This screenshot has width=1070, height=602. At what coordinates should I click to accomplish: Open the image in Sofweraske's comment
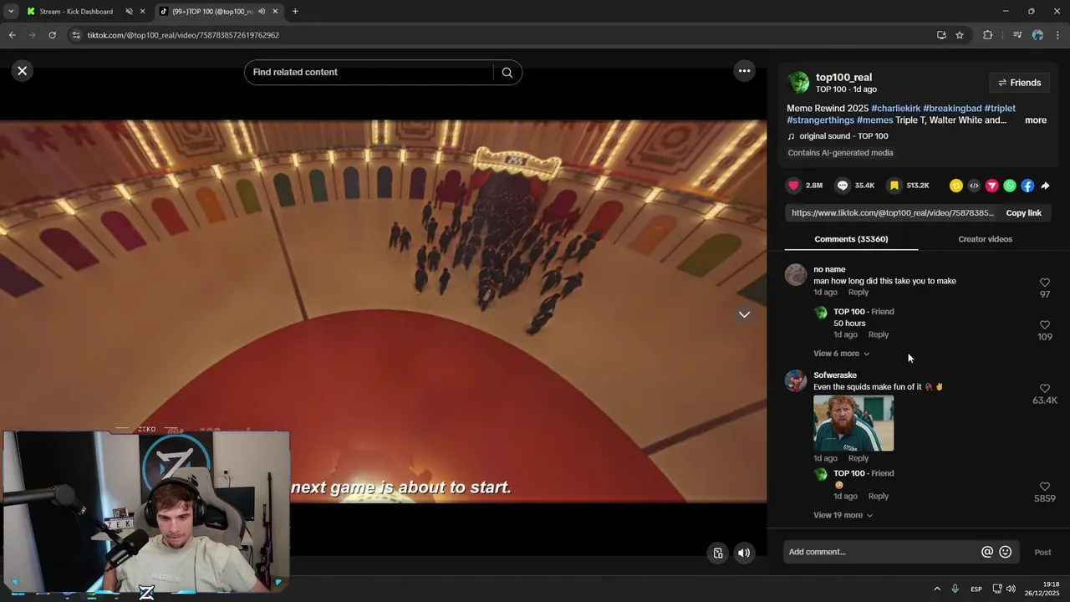(x=853, y=423)
